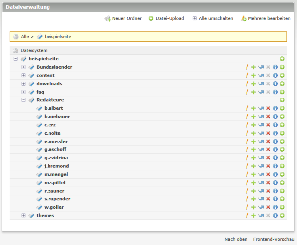Screen dimensions: 297x245
Task: Click the green upload icon in the beispielseite row
Action: 282,59
